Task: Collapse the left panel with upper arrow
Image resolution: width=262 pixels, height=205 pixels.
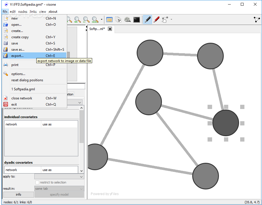Action: tap(86, 27)
